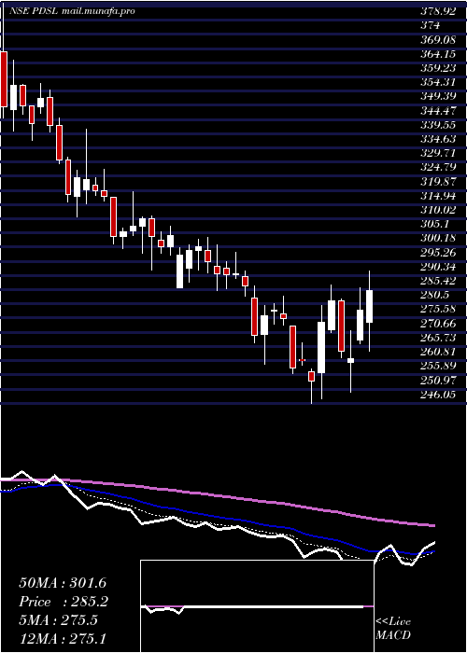Click the 5MA : 275.5 value

58,620
